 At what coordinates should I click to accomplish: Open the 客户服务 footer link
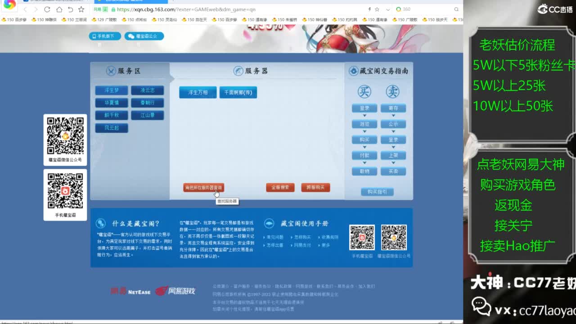242,286
